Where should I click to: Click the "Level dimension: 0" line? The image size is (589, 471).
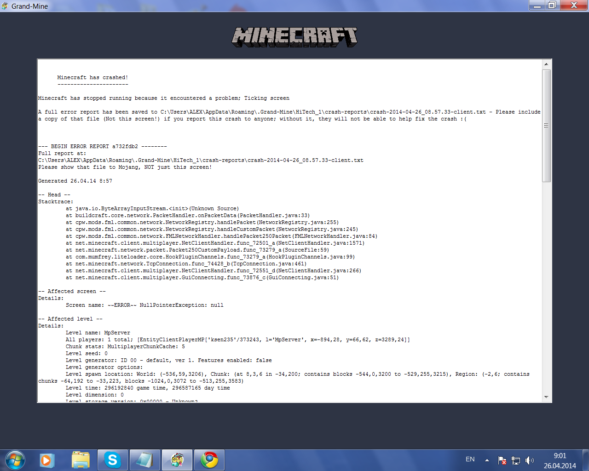pyautogui.click(x=95, y=395)
